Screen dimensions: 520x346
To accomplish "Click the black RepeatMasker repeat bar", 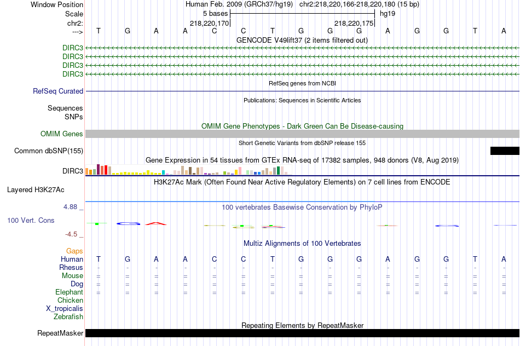I will pyautogui.click(x=302, y=333).
